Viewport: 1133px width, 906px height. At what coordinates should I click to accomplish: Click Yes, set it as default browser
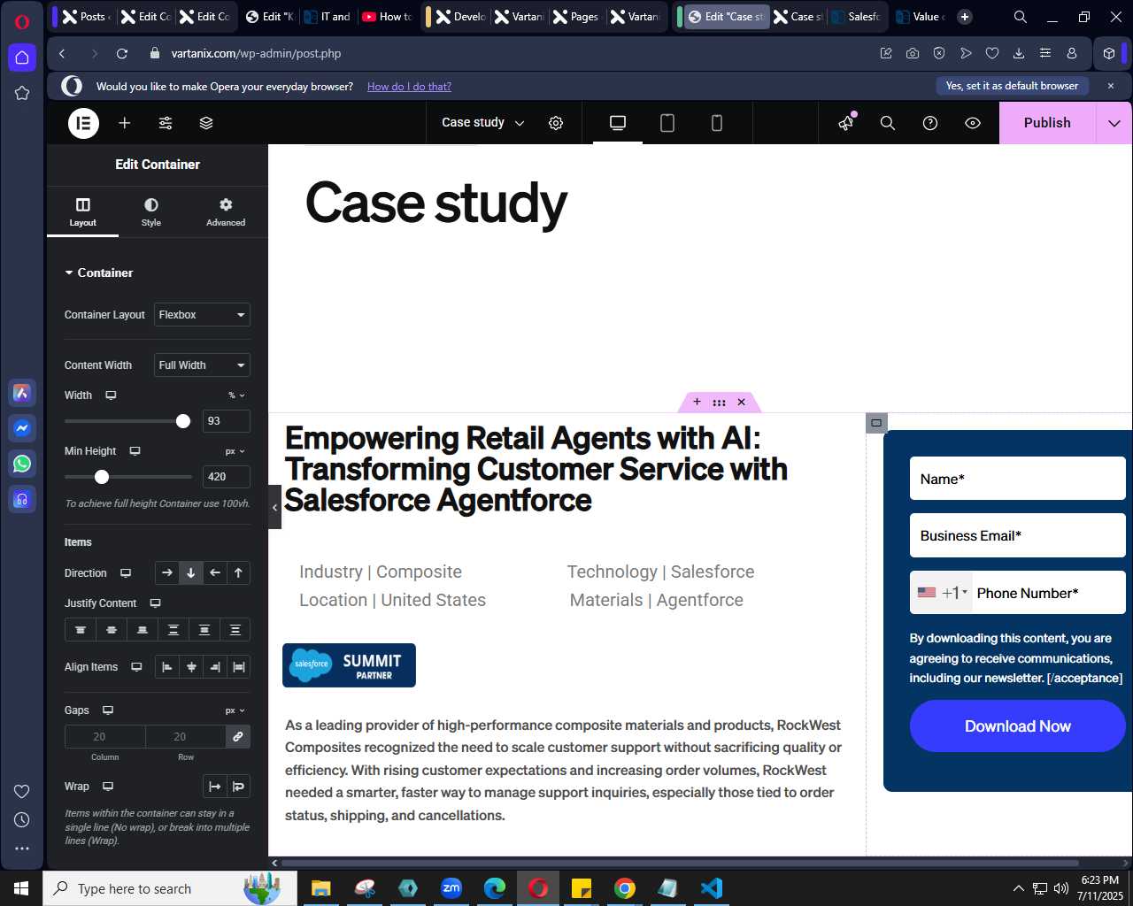pyautogui.click(x=1012, y=86)
